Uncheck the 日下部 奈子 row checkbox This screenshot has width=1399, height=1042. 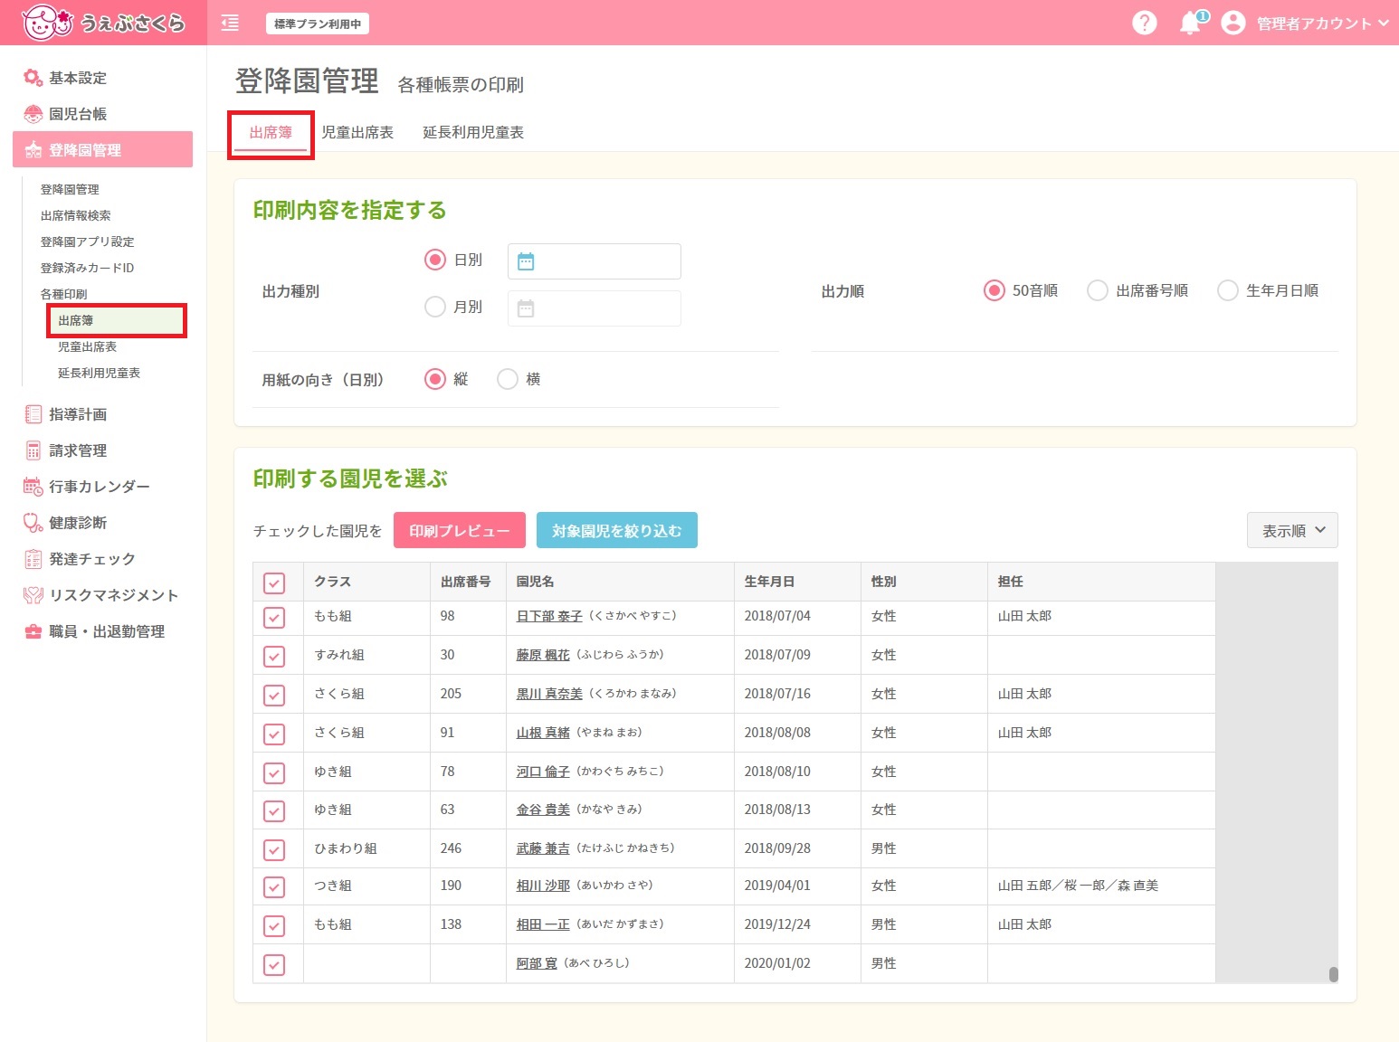click(x=274, y=618)
